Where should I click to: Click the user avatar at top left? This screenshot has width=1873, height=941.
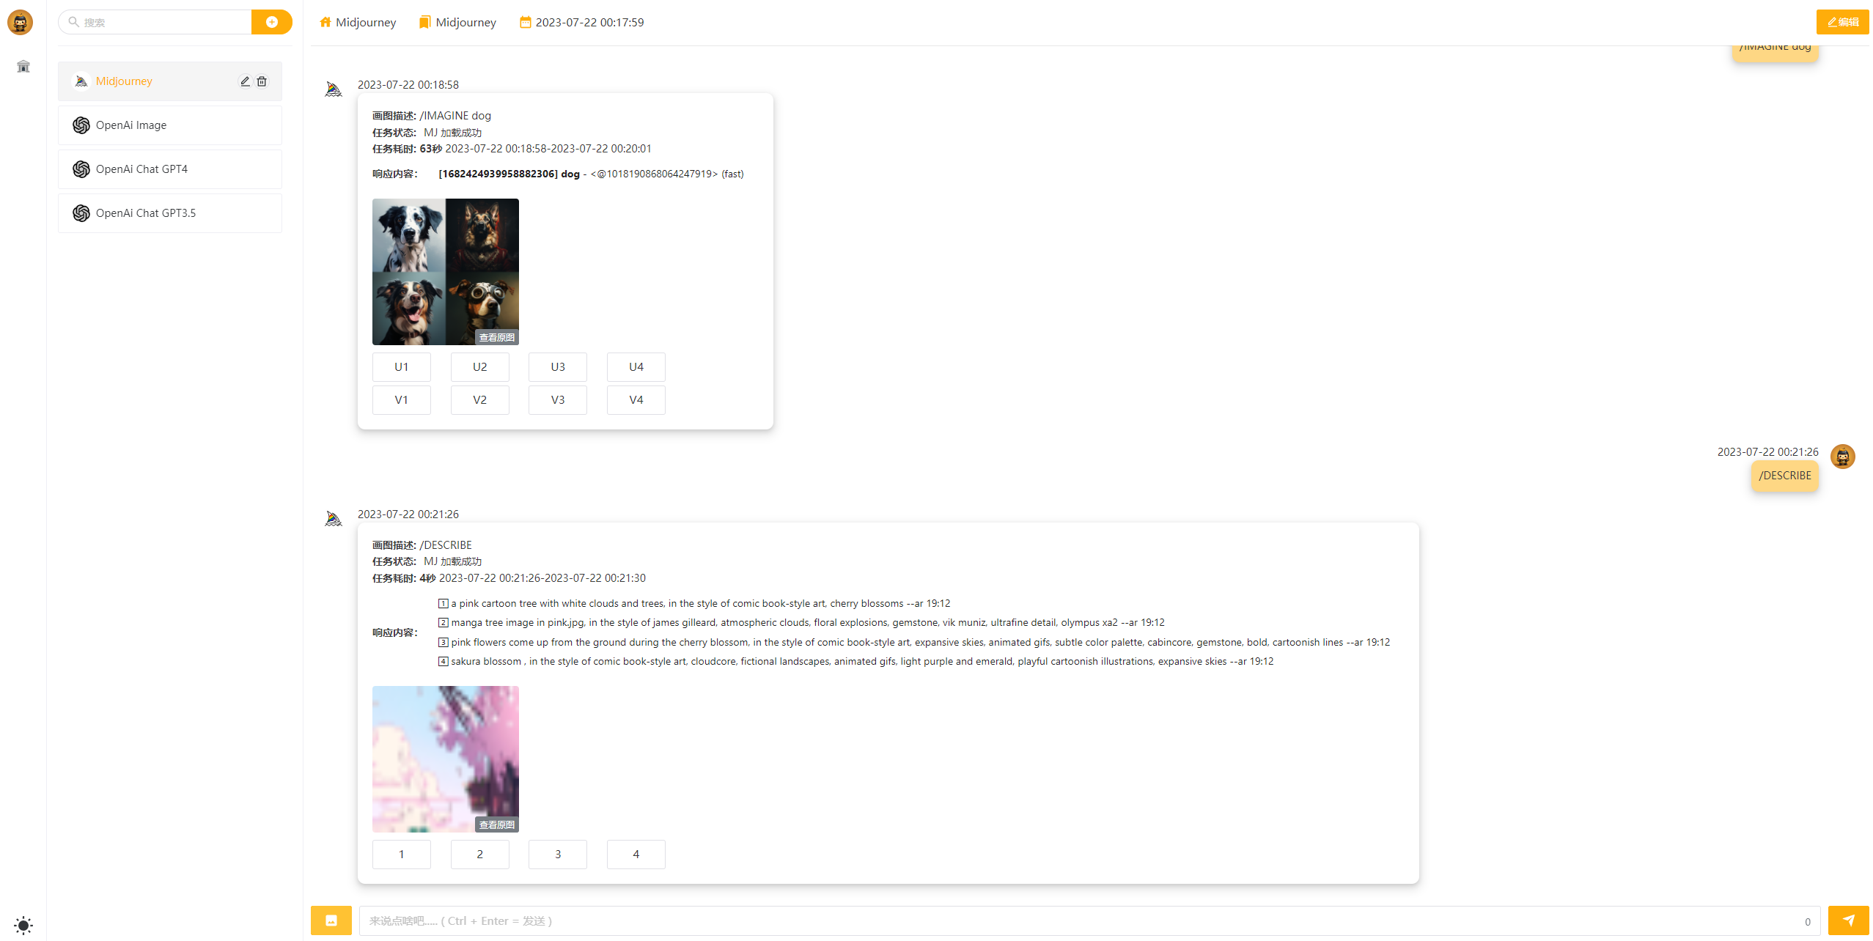tap(21, 23)
